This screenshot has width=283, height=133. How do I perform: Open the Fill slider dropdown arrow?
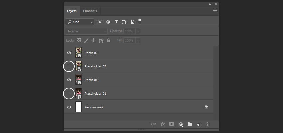pyautogui.click(x=138, y=40)
